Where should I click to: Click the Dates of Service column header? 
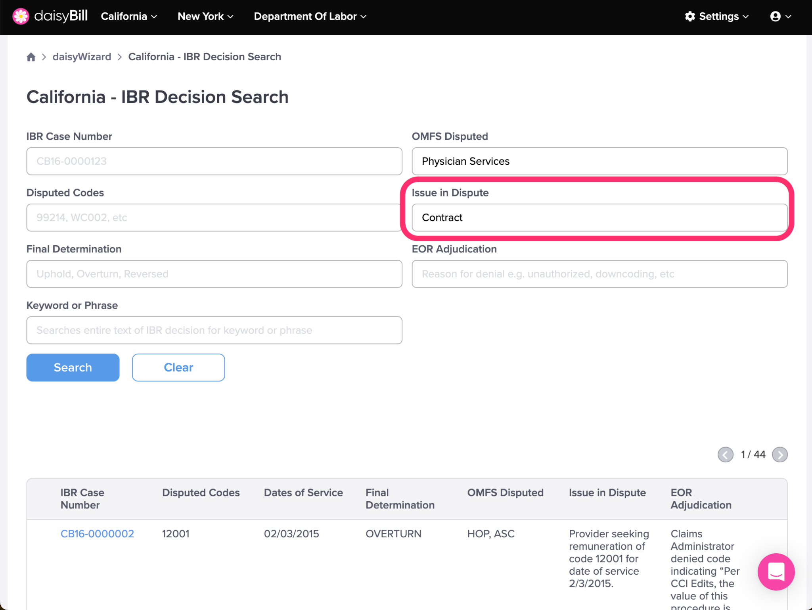pos(303,493)
